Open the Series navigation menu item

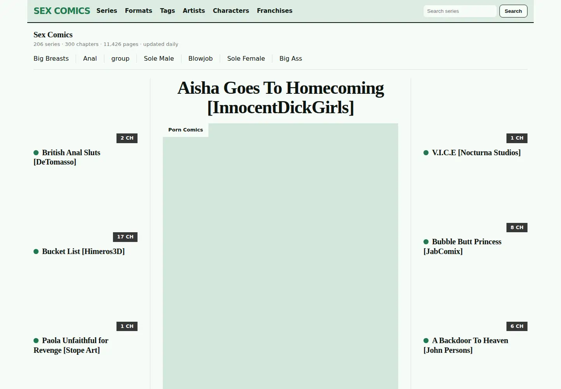tap(107, 11)
